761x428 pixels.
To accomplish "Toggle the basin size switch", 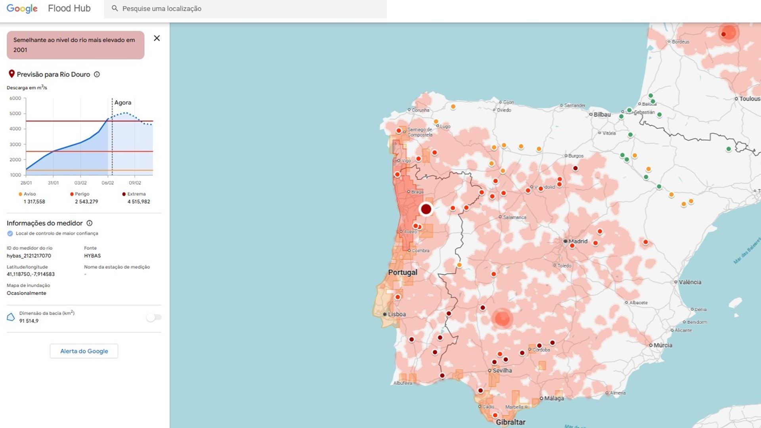I will coord(154,317).
